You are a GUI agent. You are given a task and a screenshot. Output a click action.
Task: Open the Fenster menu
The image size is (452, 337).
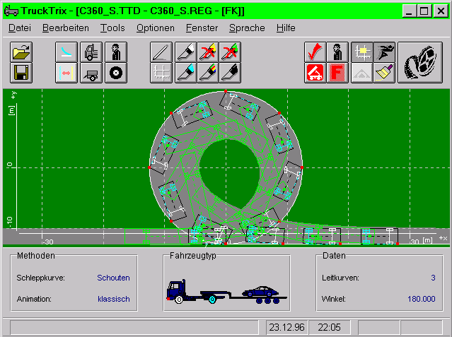point(202,28)
